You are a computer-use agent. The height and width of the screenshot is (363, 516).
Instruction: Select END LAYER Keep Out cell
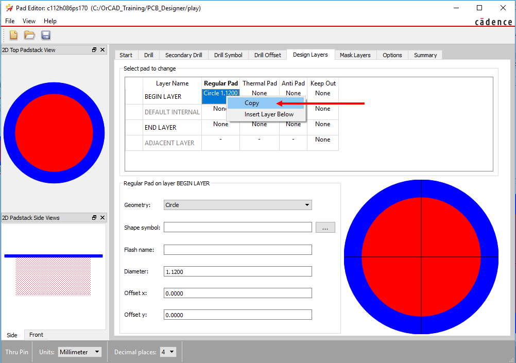tap(322, 127)
